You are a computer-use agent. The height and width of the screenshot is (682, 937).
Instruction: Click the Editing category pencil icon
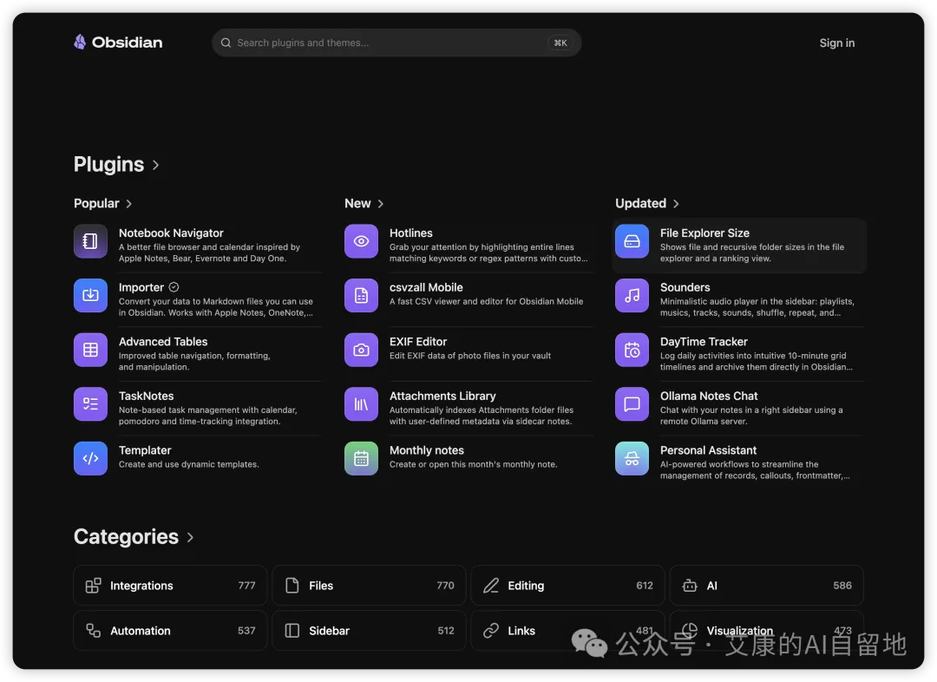[491, 586]
